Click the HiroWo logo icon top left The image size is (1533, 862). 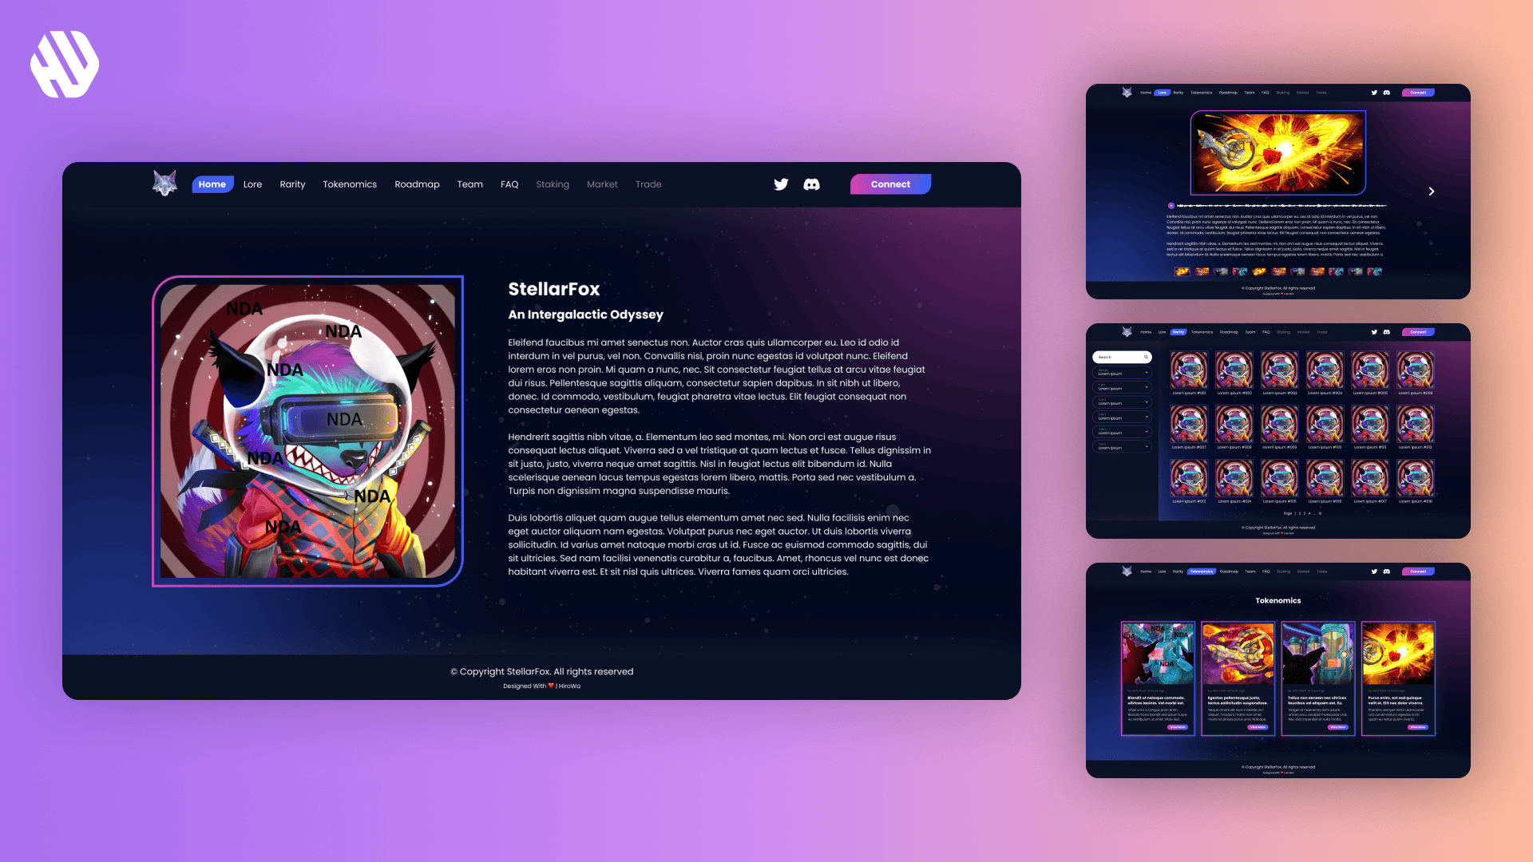pyautogui.click(x=64, y=64)
